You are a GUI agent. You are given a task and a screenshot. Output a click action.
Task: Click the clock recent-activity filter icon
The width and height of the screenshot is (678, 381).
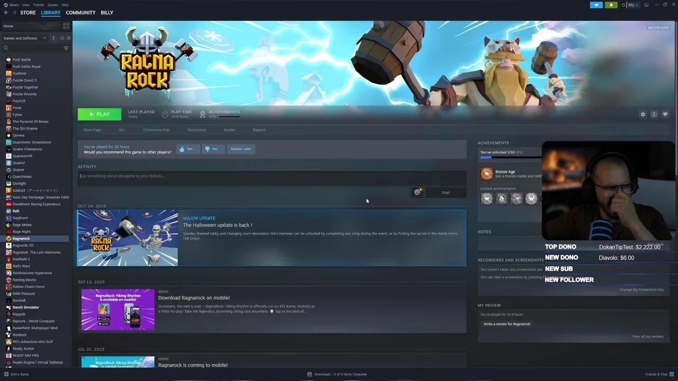click(x=62, y=38)
